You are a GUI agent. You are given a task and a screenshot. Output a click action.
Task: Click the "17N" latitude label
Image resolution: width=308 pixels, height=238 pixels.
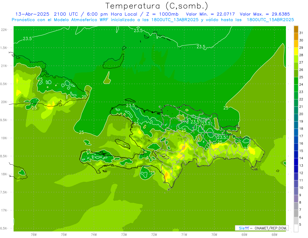(4, 211)
